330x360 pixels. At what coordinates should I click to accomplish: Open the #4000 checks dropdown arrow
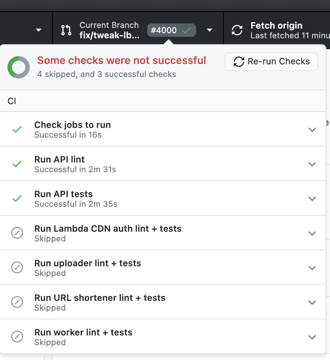210,30
